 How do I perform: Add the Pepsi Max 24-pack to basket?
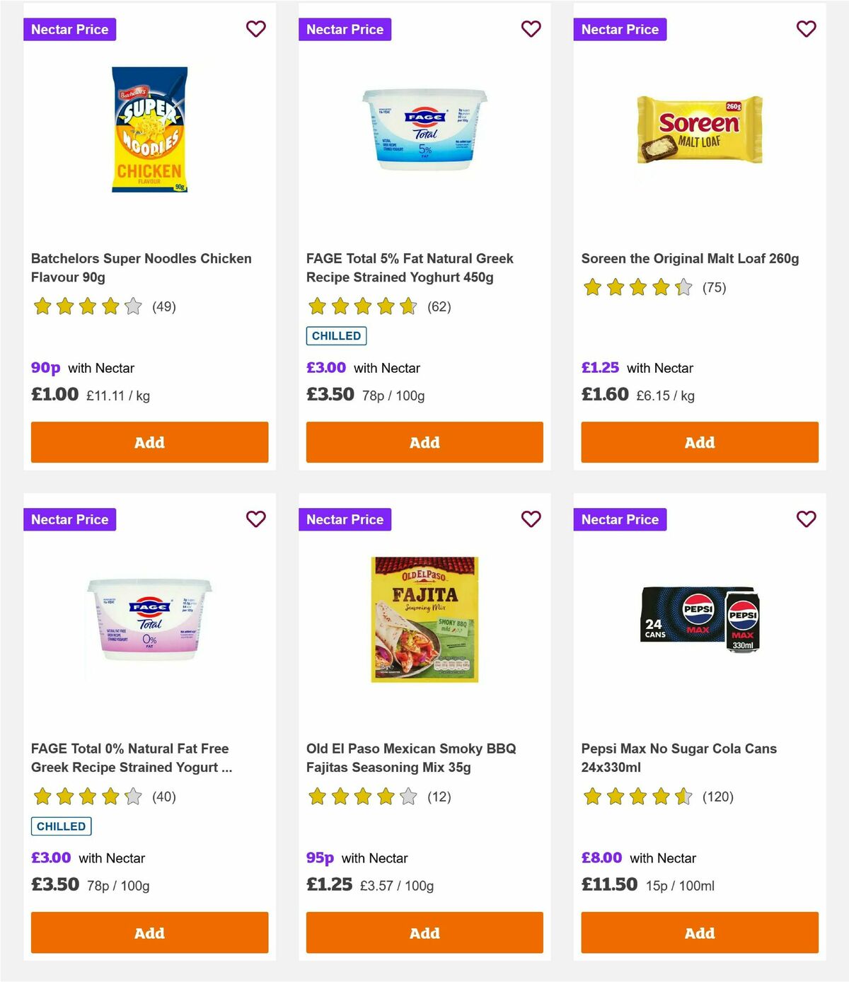(x=699, y=932)
